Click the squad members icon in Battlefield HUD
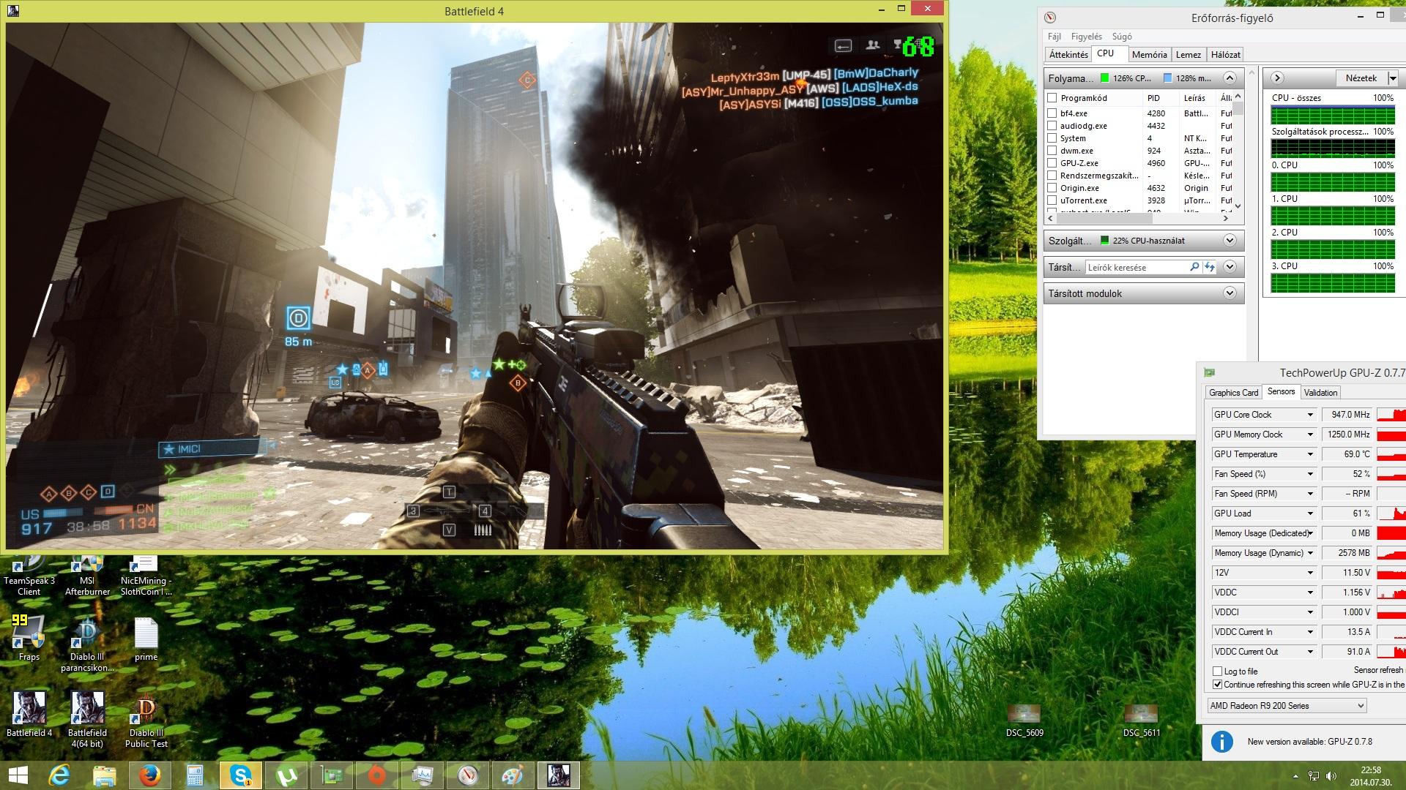The width and height of the screenshot is (1406, 790). click(x=872, y=45)
